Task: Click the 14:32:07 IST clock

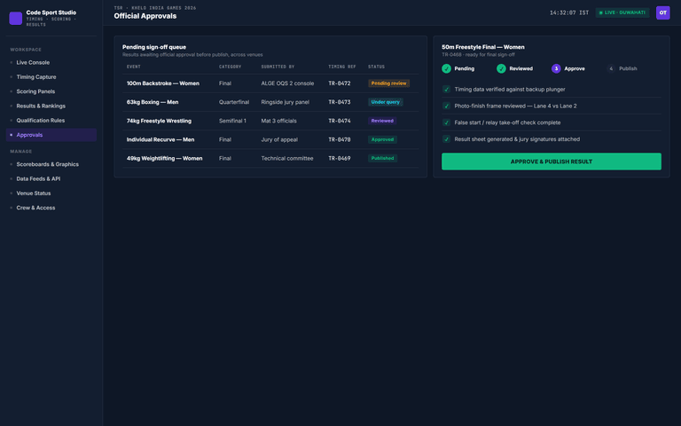Action: click(569, 12)
